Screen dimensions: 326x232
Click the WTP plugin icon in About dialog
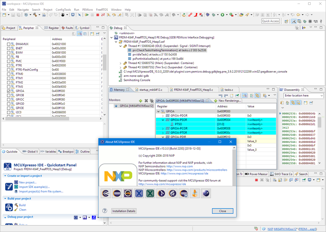pyautogui.click(x=128, y=193)
